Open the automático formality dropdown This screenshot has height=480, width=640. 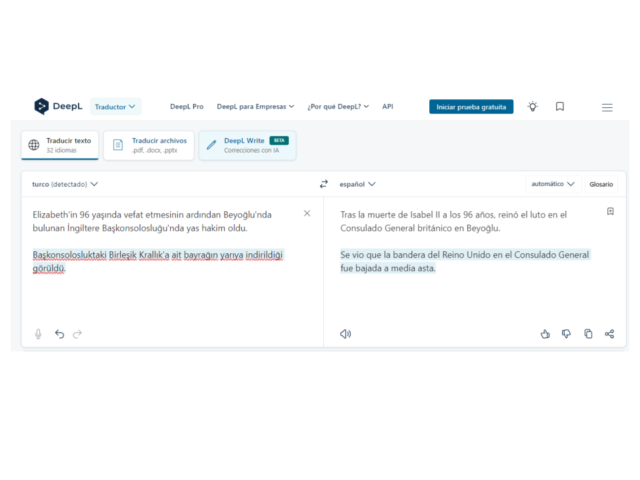(x=553, y=184)
